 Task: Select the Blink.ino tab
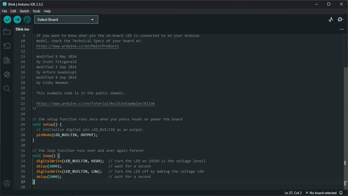[x=22, y=29]
